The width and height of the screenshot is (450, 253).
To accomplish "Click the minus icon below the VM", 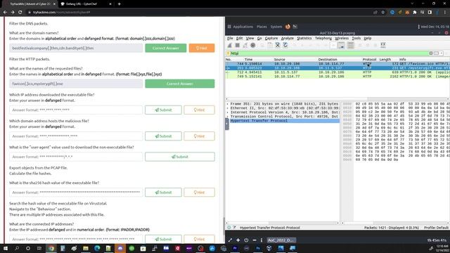I will click(x=255, y=240).
